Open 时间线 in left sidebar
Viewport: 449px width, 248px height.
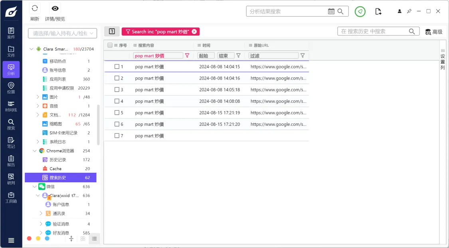coord(11,106)
